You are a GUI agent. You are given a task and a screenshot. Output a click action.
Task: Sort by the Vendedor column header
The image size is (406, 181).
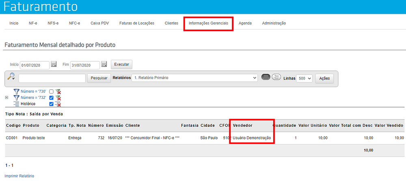tap(243, 125)
